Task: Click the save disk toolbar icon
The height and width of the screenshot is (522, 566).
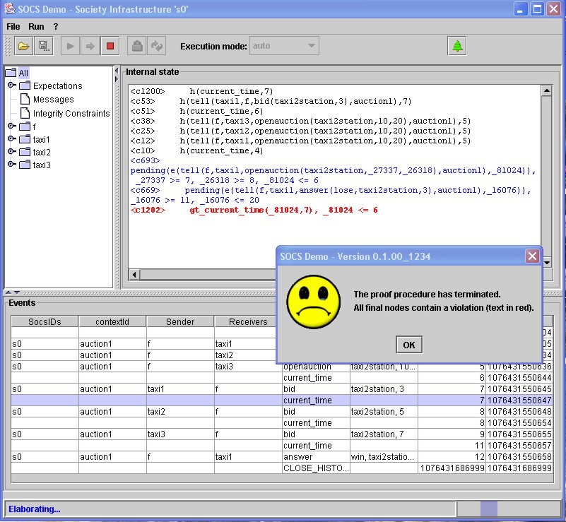Action: click(x=43, y=47)
